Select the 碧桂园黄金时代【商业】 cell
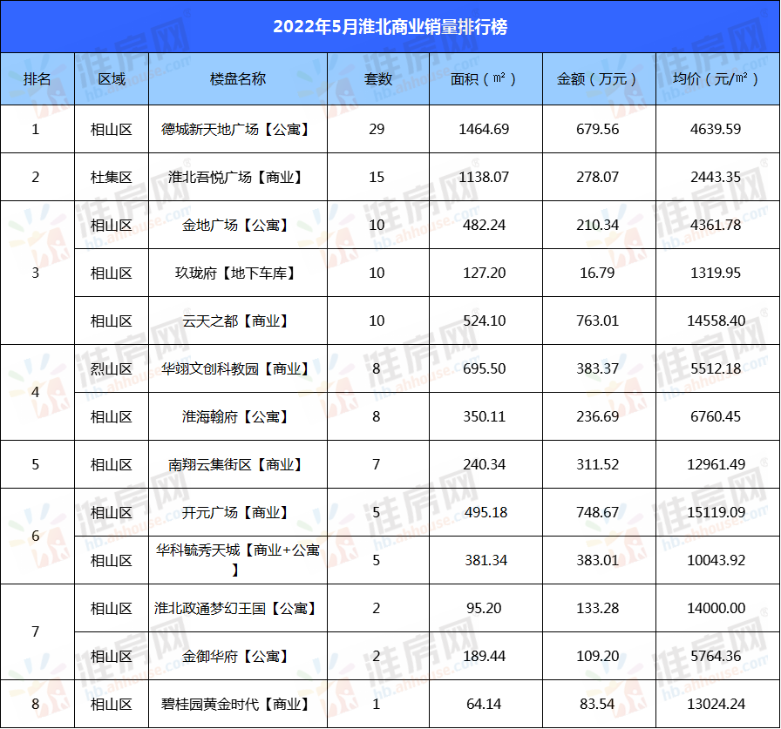Screen dimensions: 781x729 pos(237,704)
